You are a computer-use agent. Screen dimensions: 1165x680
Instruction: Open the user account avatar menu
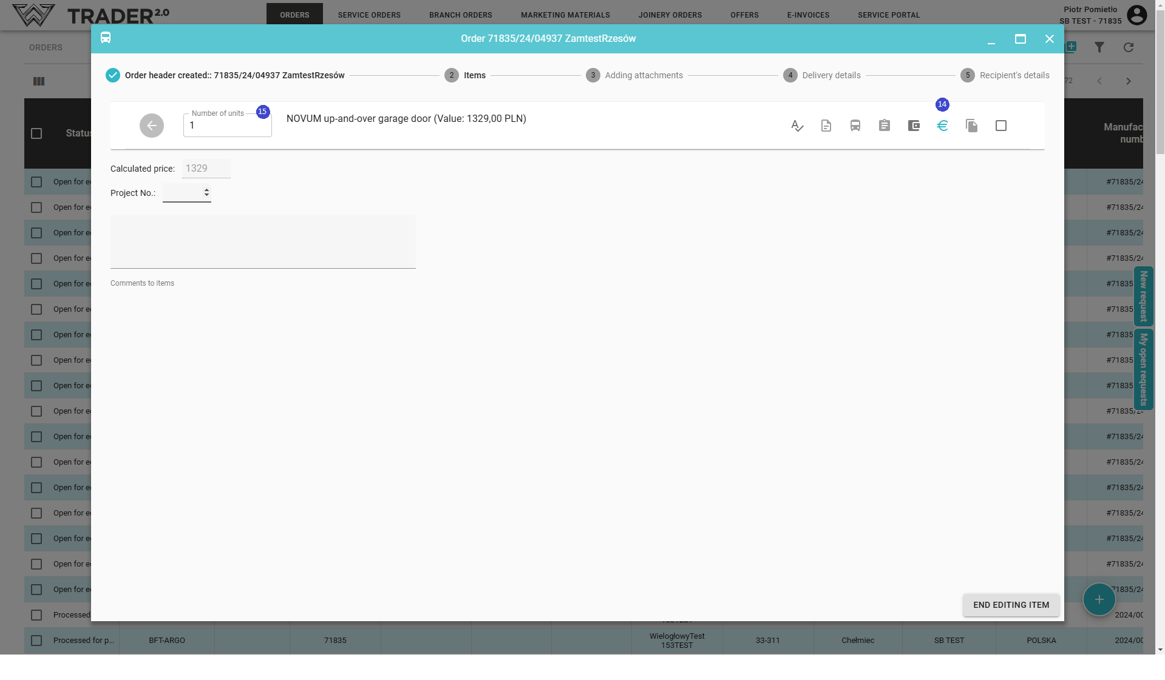tap(1136, 15)
